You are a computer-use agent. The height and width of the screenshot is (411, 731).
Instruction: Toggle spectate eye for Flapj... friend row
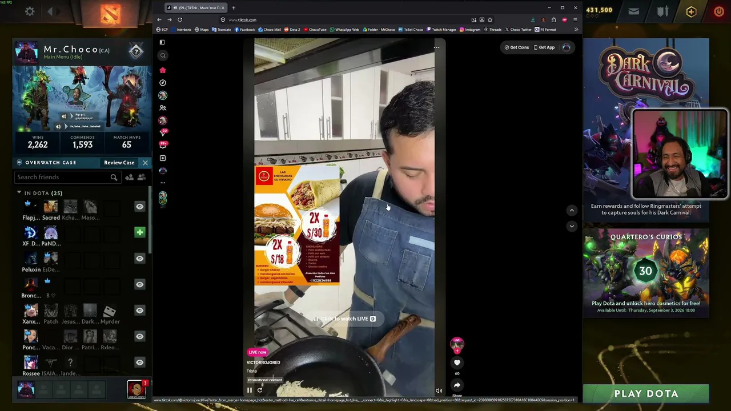coord(139,207)
